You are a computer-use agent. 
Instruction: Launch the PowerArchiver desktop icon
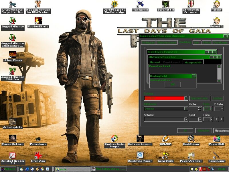(191, 157)
